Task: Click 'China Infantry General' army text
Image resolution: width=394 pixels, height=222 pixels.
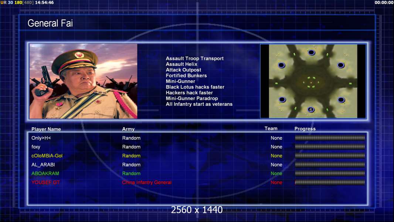Action: pos(147,182)
